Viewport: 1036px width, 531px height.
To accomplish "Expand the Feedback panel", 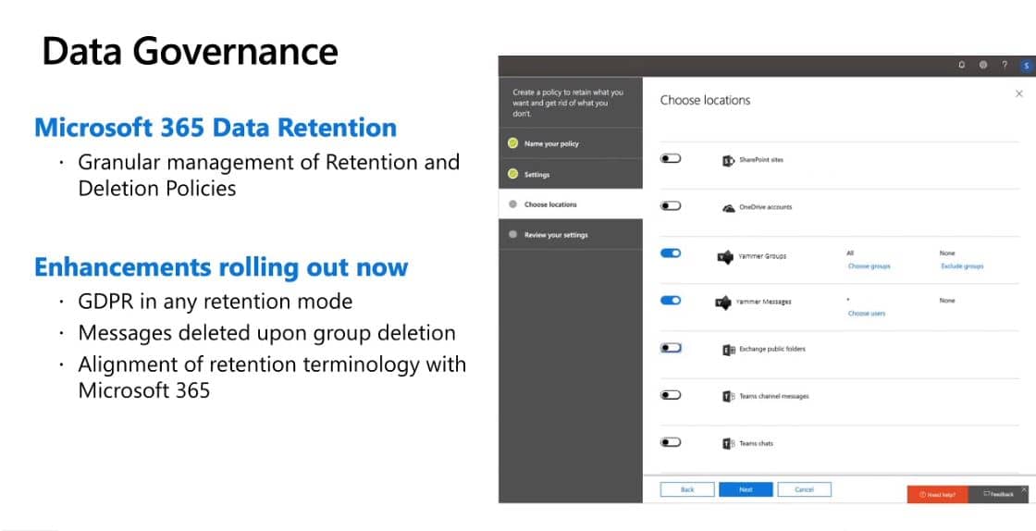I will [998, 495].
